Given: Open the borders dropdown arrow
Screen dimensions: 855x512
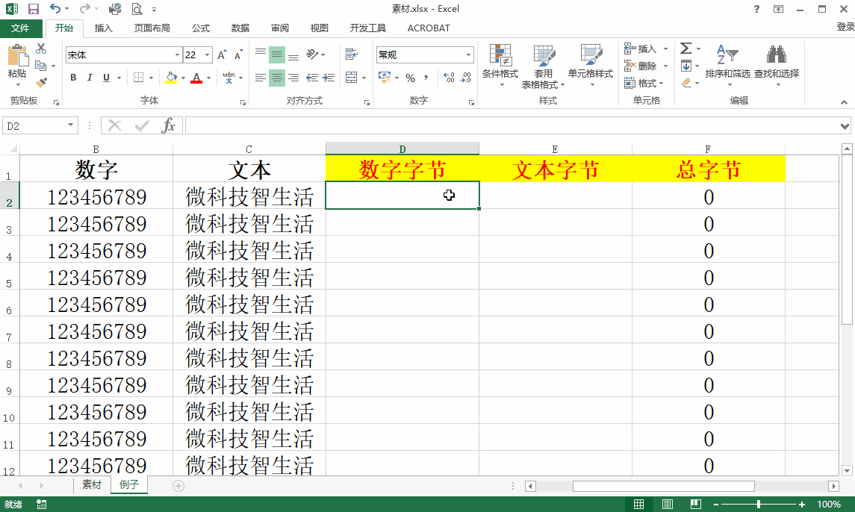Looking at the screenshot, I should click(151, 78).
